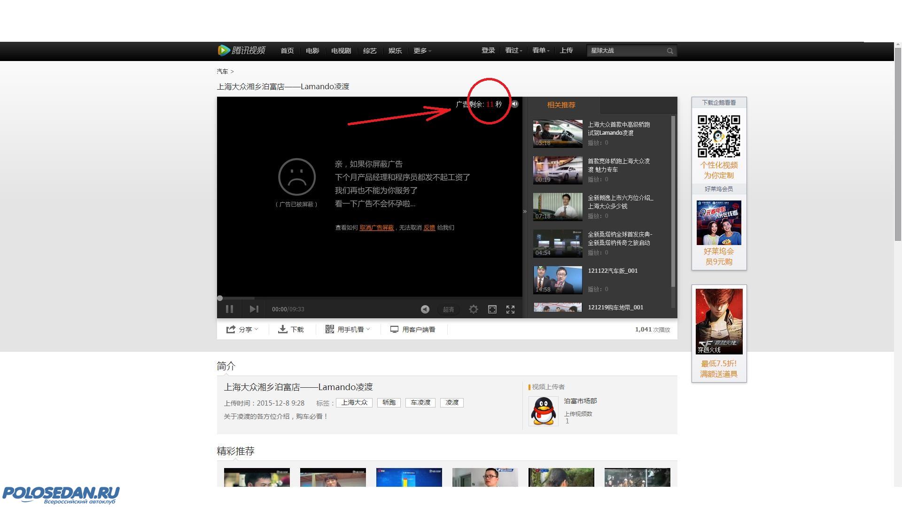
Task: Open the 电影 navigation item
Action: coord(312,51)
